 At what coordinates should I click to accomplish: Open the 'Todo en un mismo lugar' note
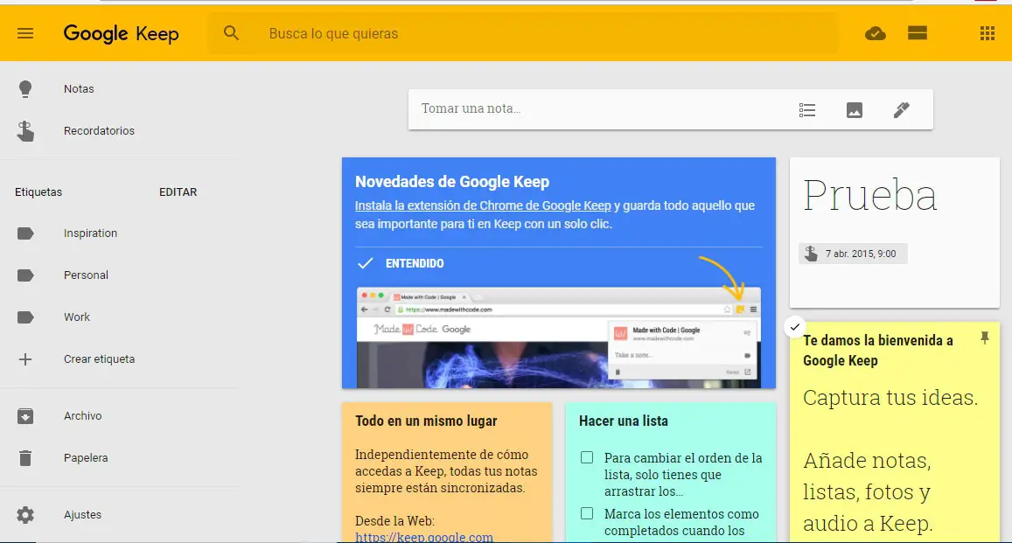coord(447,472)
